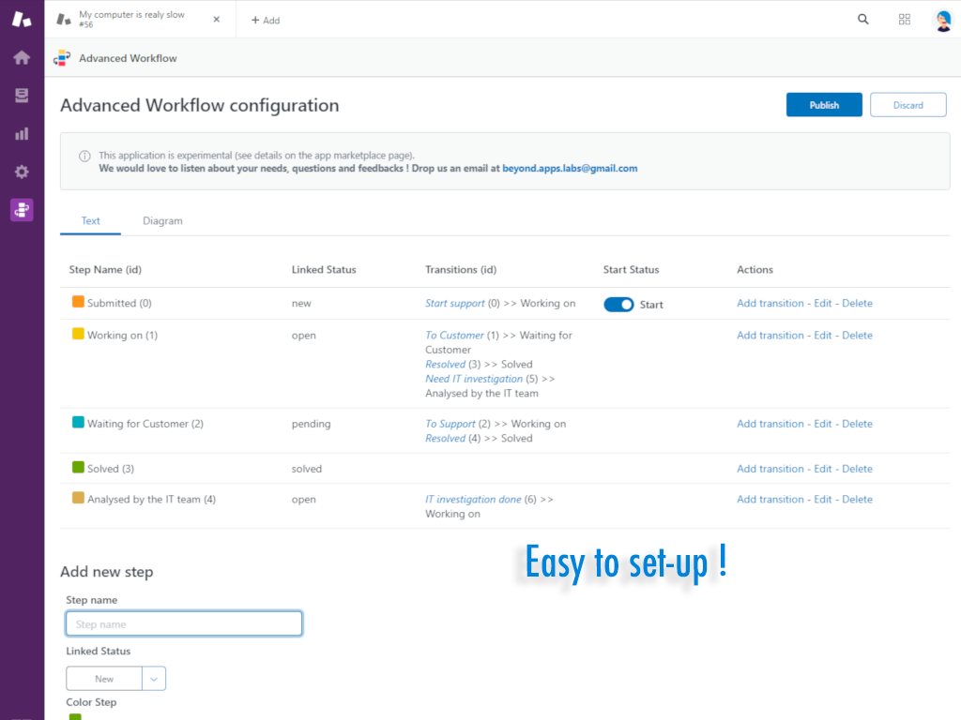This screenshot has height=720, width=961.
Task: Toggle the green Color Step swatch
Action: (75, 716)
